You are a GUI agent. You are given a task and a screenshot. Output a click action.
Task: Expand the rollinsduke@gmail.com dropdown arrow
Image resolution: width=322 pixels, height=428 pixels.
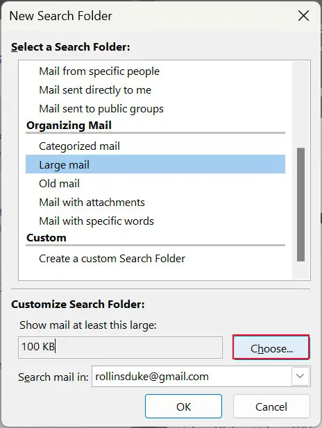(x=300, y=376)
